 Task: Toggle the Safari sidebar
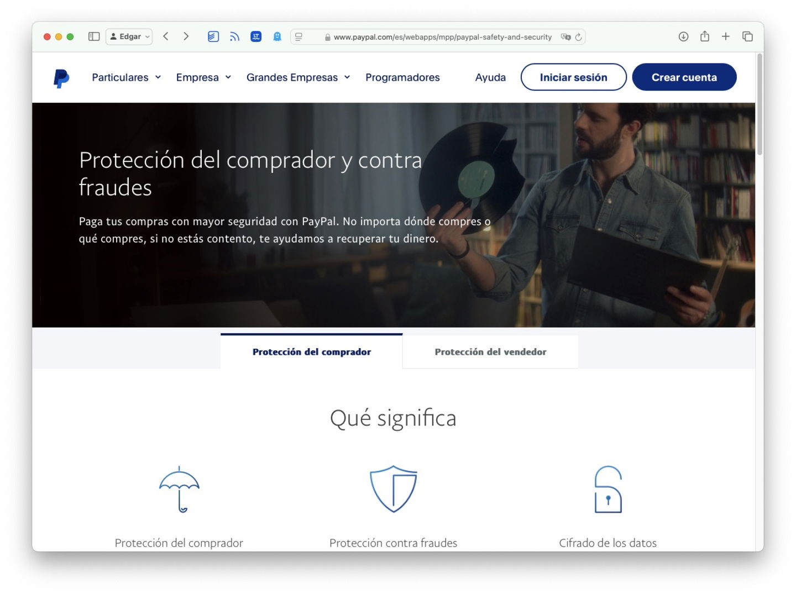94,36
